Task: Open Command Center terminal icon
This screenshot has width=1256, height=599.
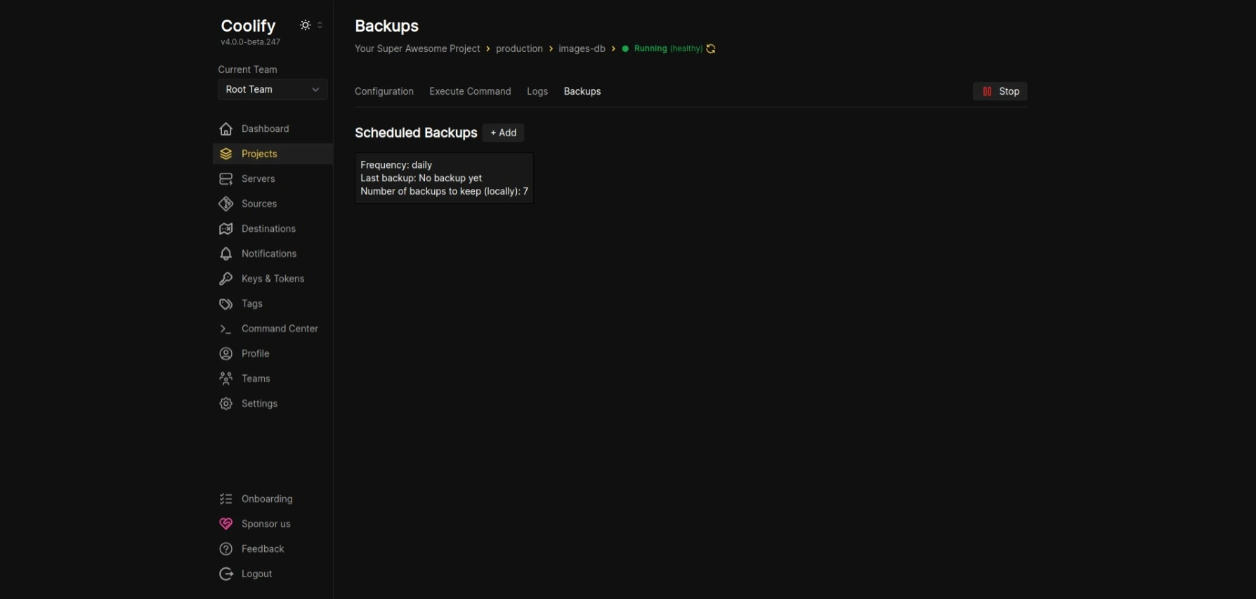Action: tap(225, 329)
